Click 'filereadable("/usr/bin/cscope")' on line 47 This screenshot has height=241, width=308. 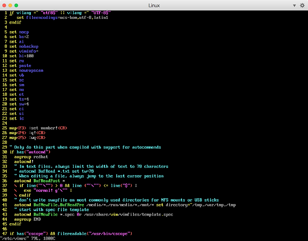click(95, 234)
